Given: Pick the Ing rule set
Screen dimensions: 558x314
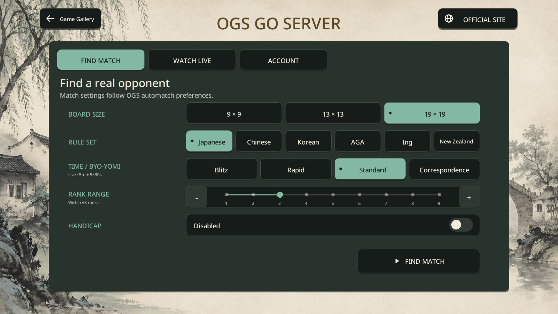Looking at the screenshot, I should (x=407, y=141).
